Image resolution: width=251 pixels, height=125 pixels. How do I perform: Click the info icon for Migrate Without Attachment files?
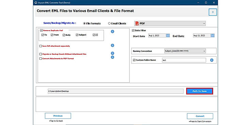point(113,53)
